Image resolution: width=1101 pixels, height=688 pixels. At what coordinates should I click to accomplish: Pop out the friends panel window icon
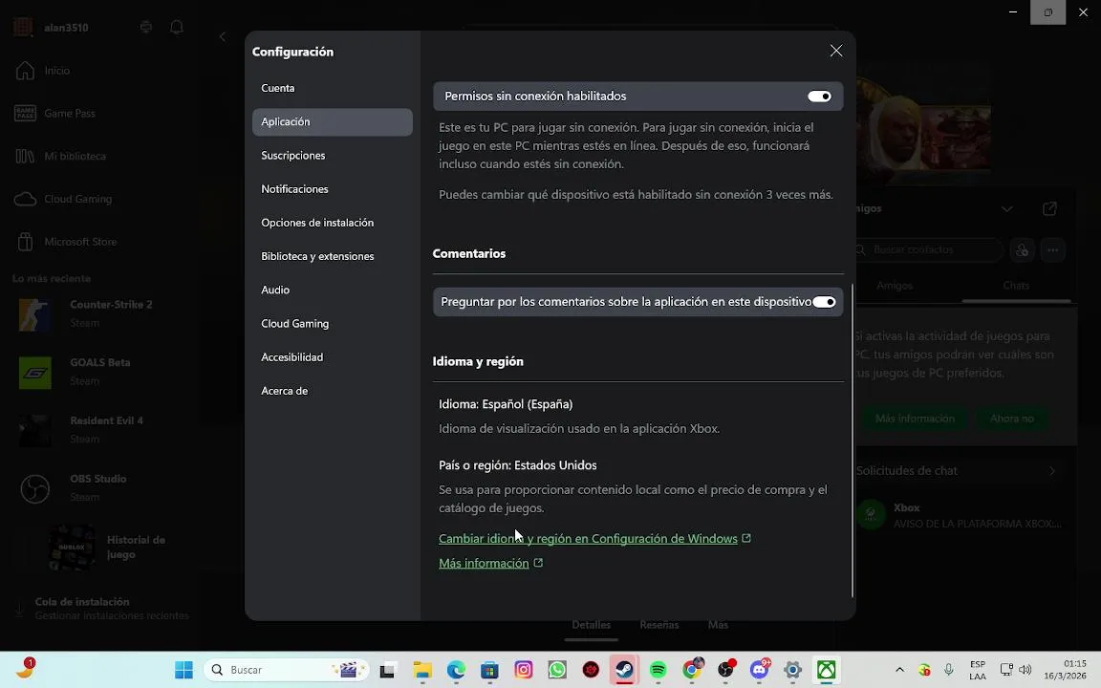pos(1049,208)
